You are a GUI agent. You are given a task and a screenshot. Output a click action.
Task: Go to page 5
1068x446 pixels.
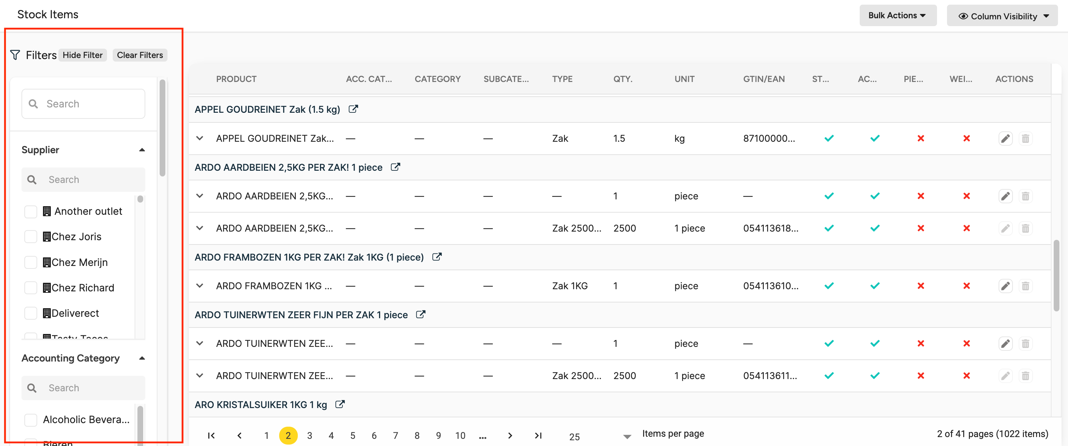353,436
